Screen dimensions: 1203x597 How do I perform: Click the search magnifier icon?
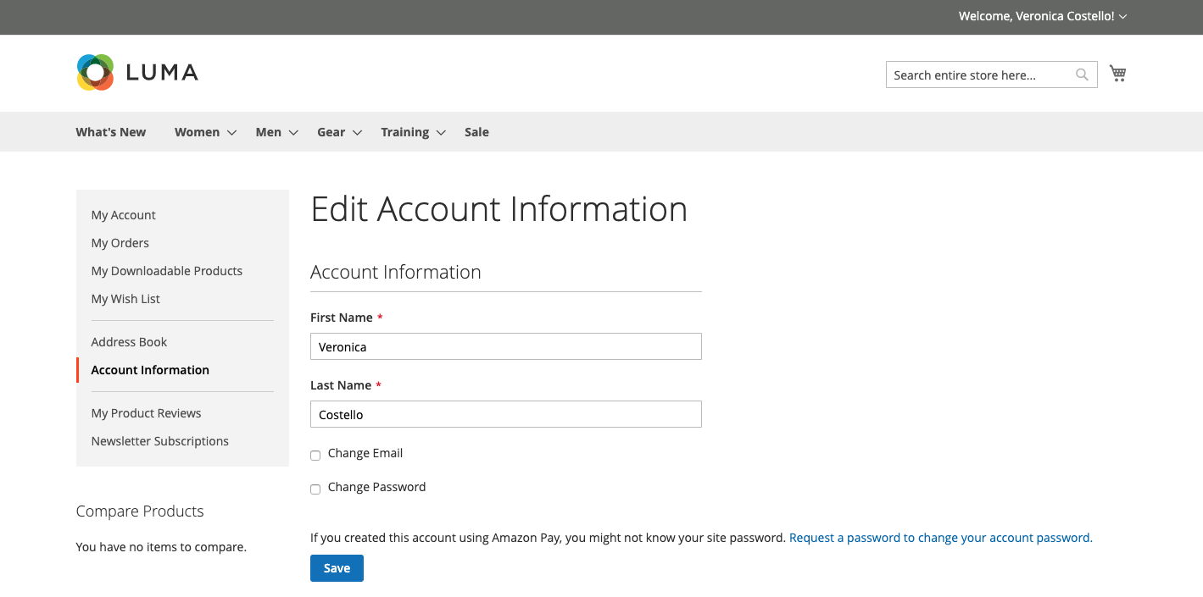coord(1082,75)
